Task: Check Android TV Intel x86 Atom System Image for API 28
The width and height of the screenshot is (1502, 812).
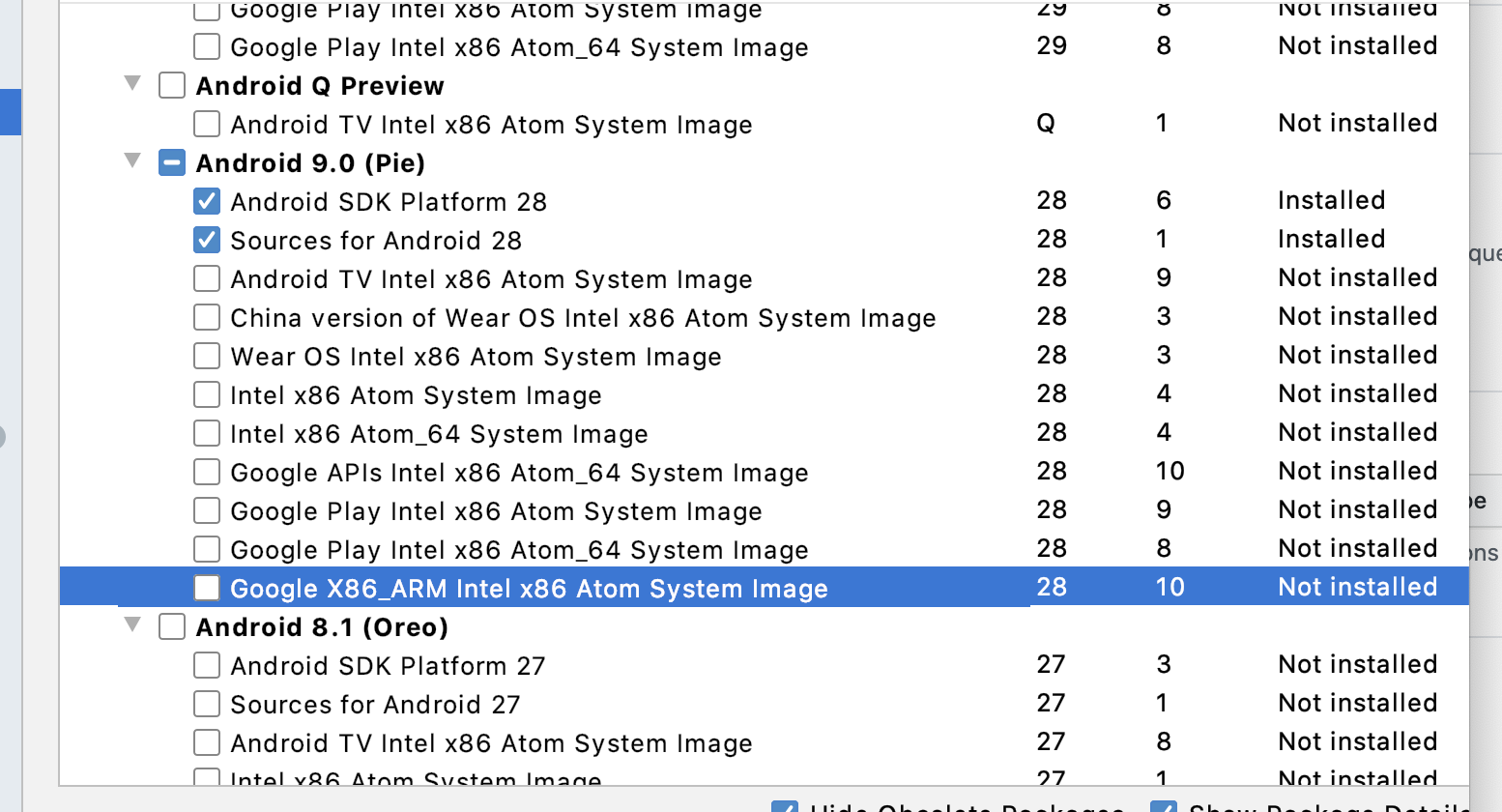Action: point(206,278)
